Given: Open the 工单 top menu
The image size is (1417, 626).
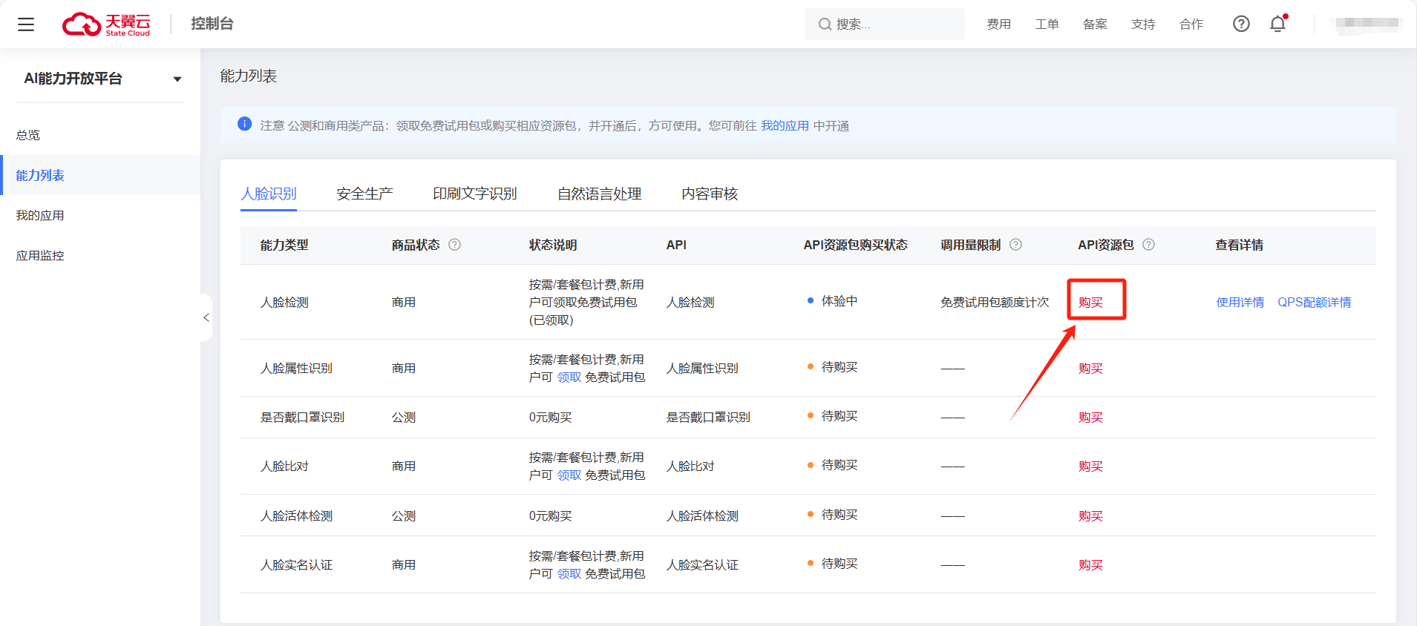Looking at the screenshot, I should pyautogui.click(x=1047, y=24).
